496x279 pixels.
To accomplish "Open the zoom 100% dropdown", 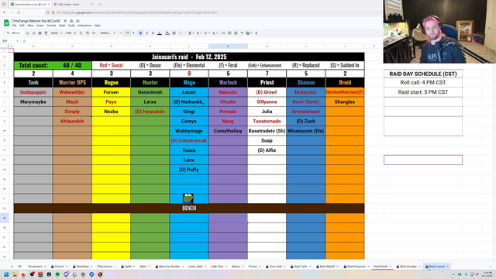I will coord(57,33).
